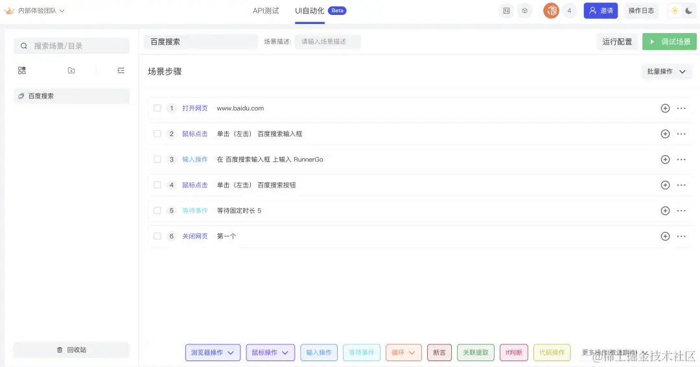Click the crown team logo icon
The width and height of the screenshot is (700, 367).
(x=9, y=10)
